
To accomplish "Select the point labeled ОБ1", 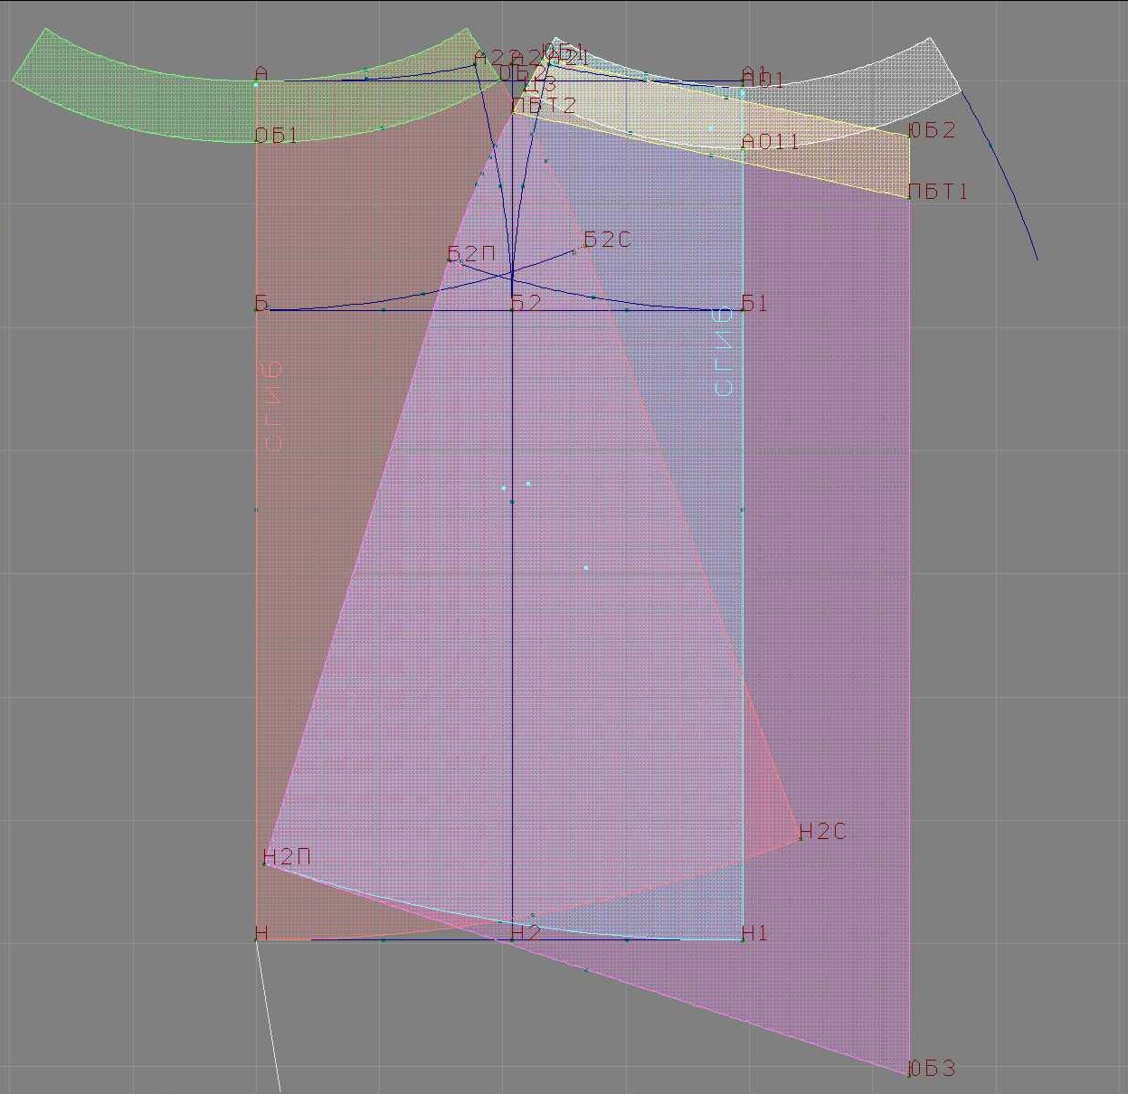I will 277,136.
